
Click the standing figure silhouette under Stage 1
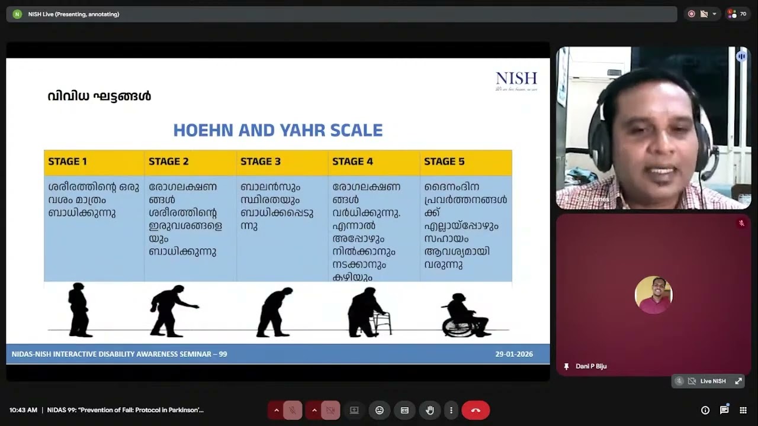click(80, 310)
